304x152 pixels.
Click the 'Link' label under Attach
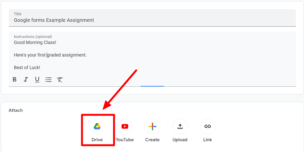(208, 140)
